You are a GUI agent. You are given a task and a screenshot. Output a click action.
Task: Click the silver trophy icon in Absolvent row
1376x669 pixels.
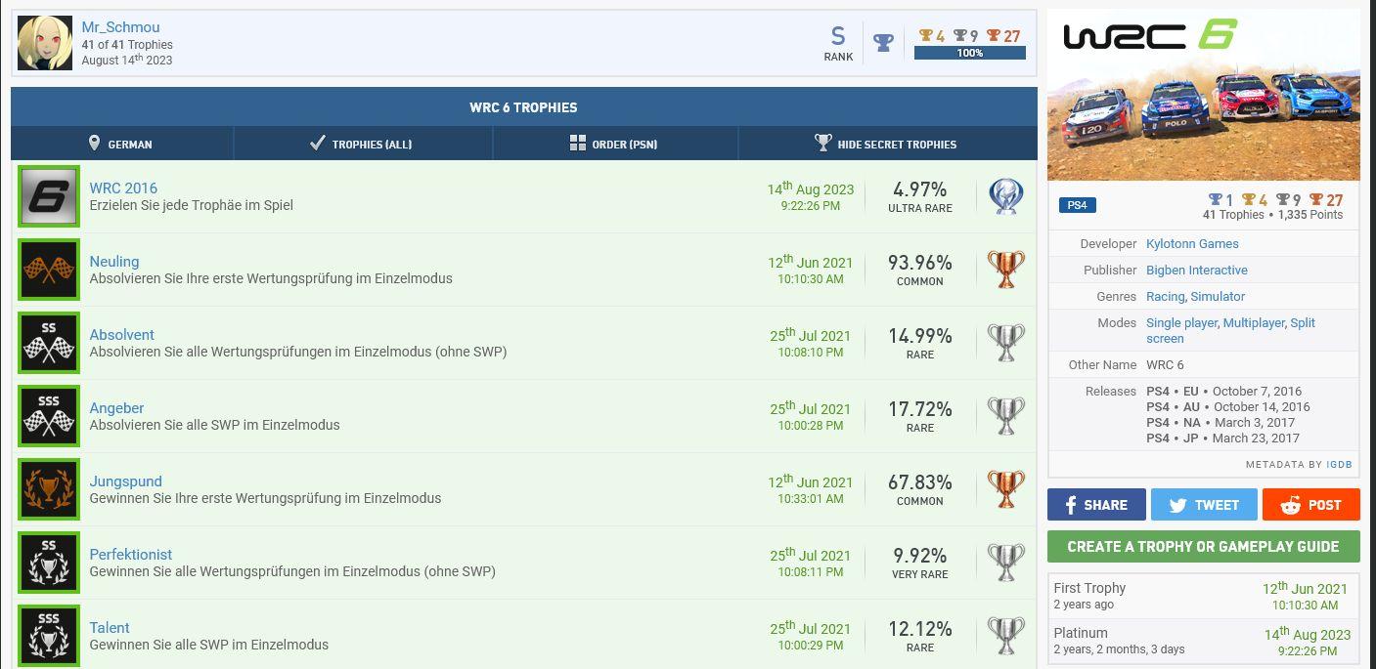[1005, 343]
